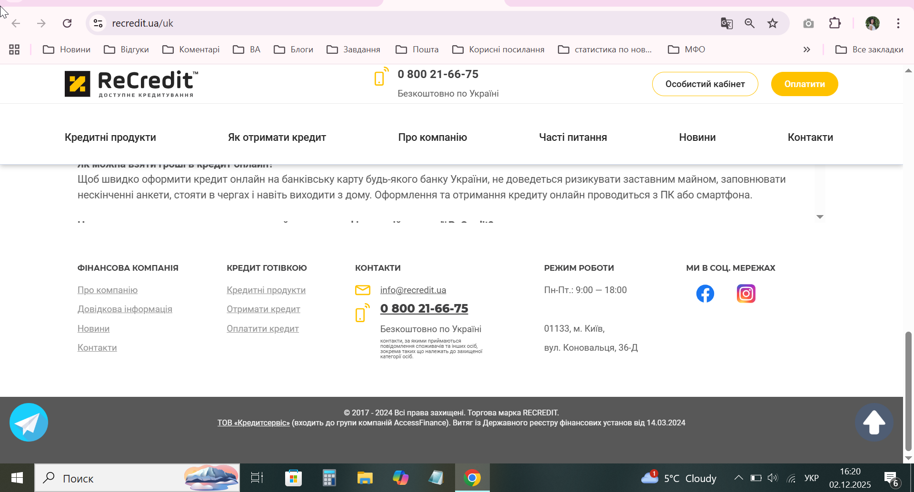
Task: Open Task View on taskbar
Action: [x=257, y=478]
